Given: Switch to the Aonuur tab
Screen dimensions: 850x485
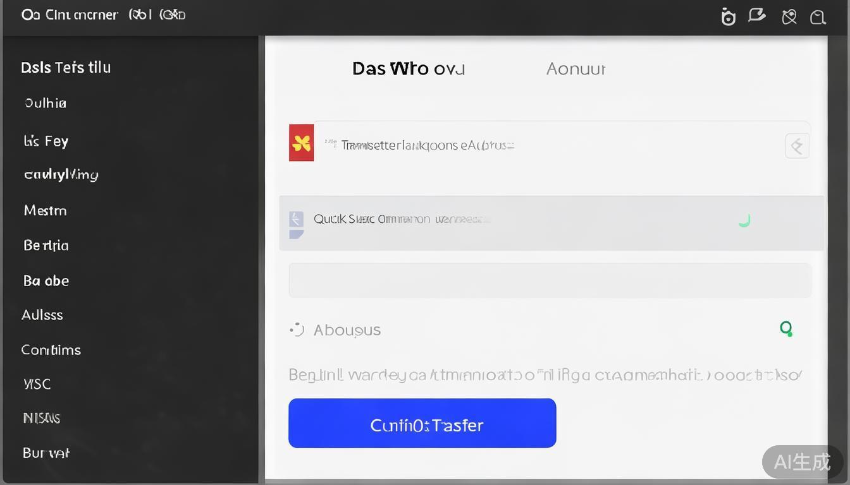Looking at the screenshot, I should pos(576,69).
